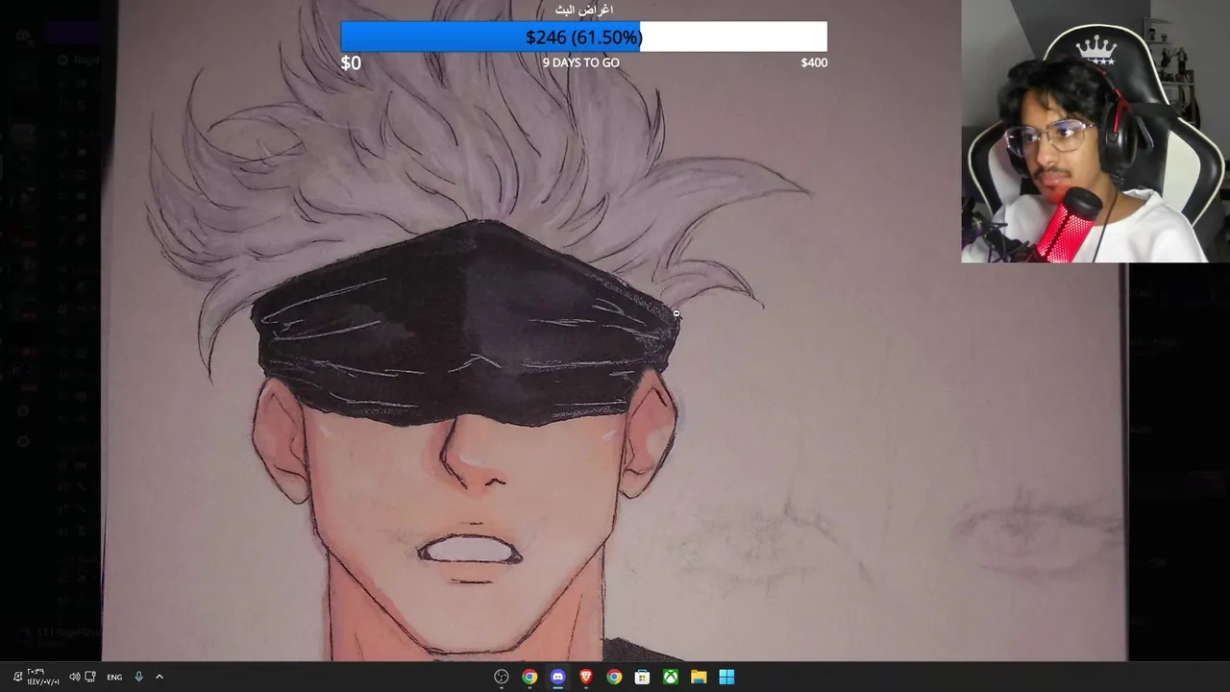Click the streamer webcam overlay

(1095, 131)
